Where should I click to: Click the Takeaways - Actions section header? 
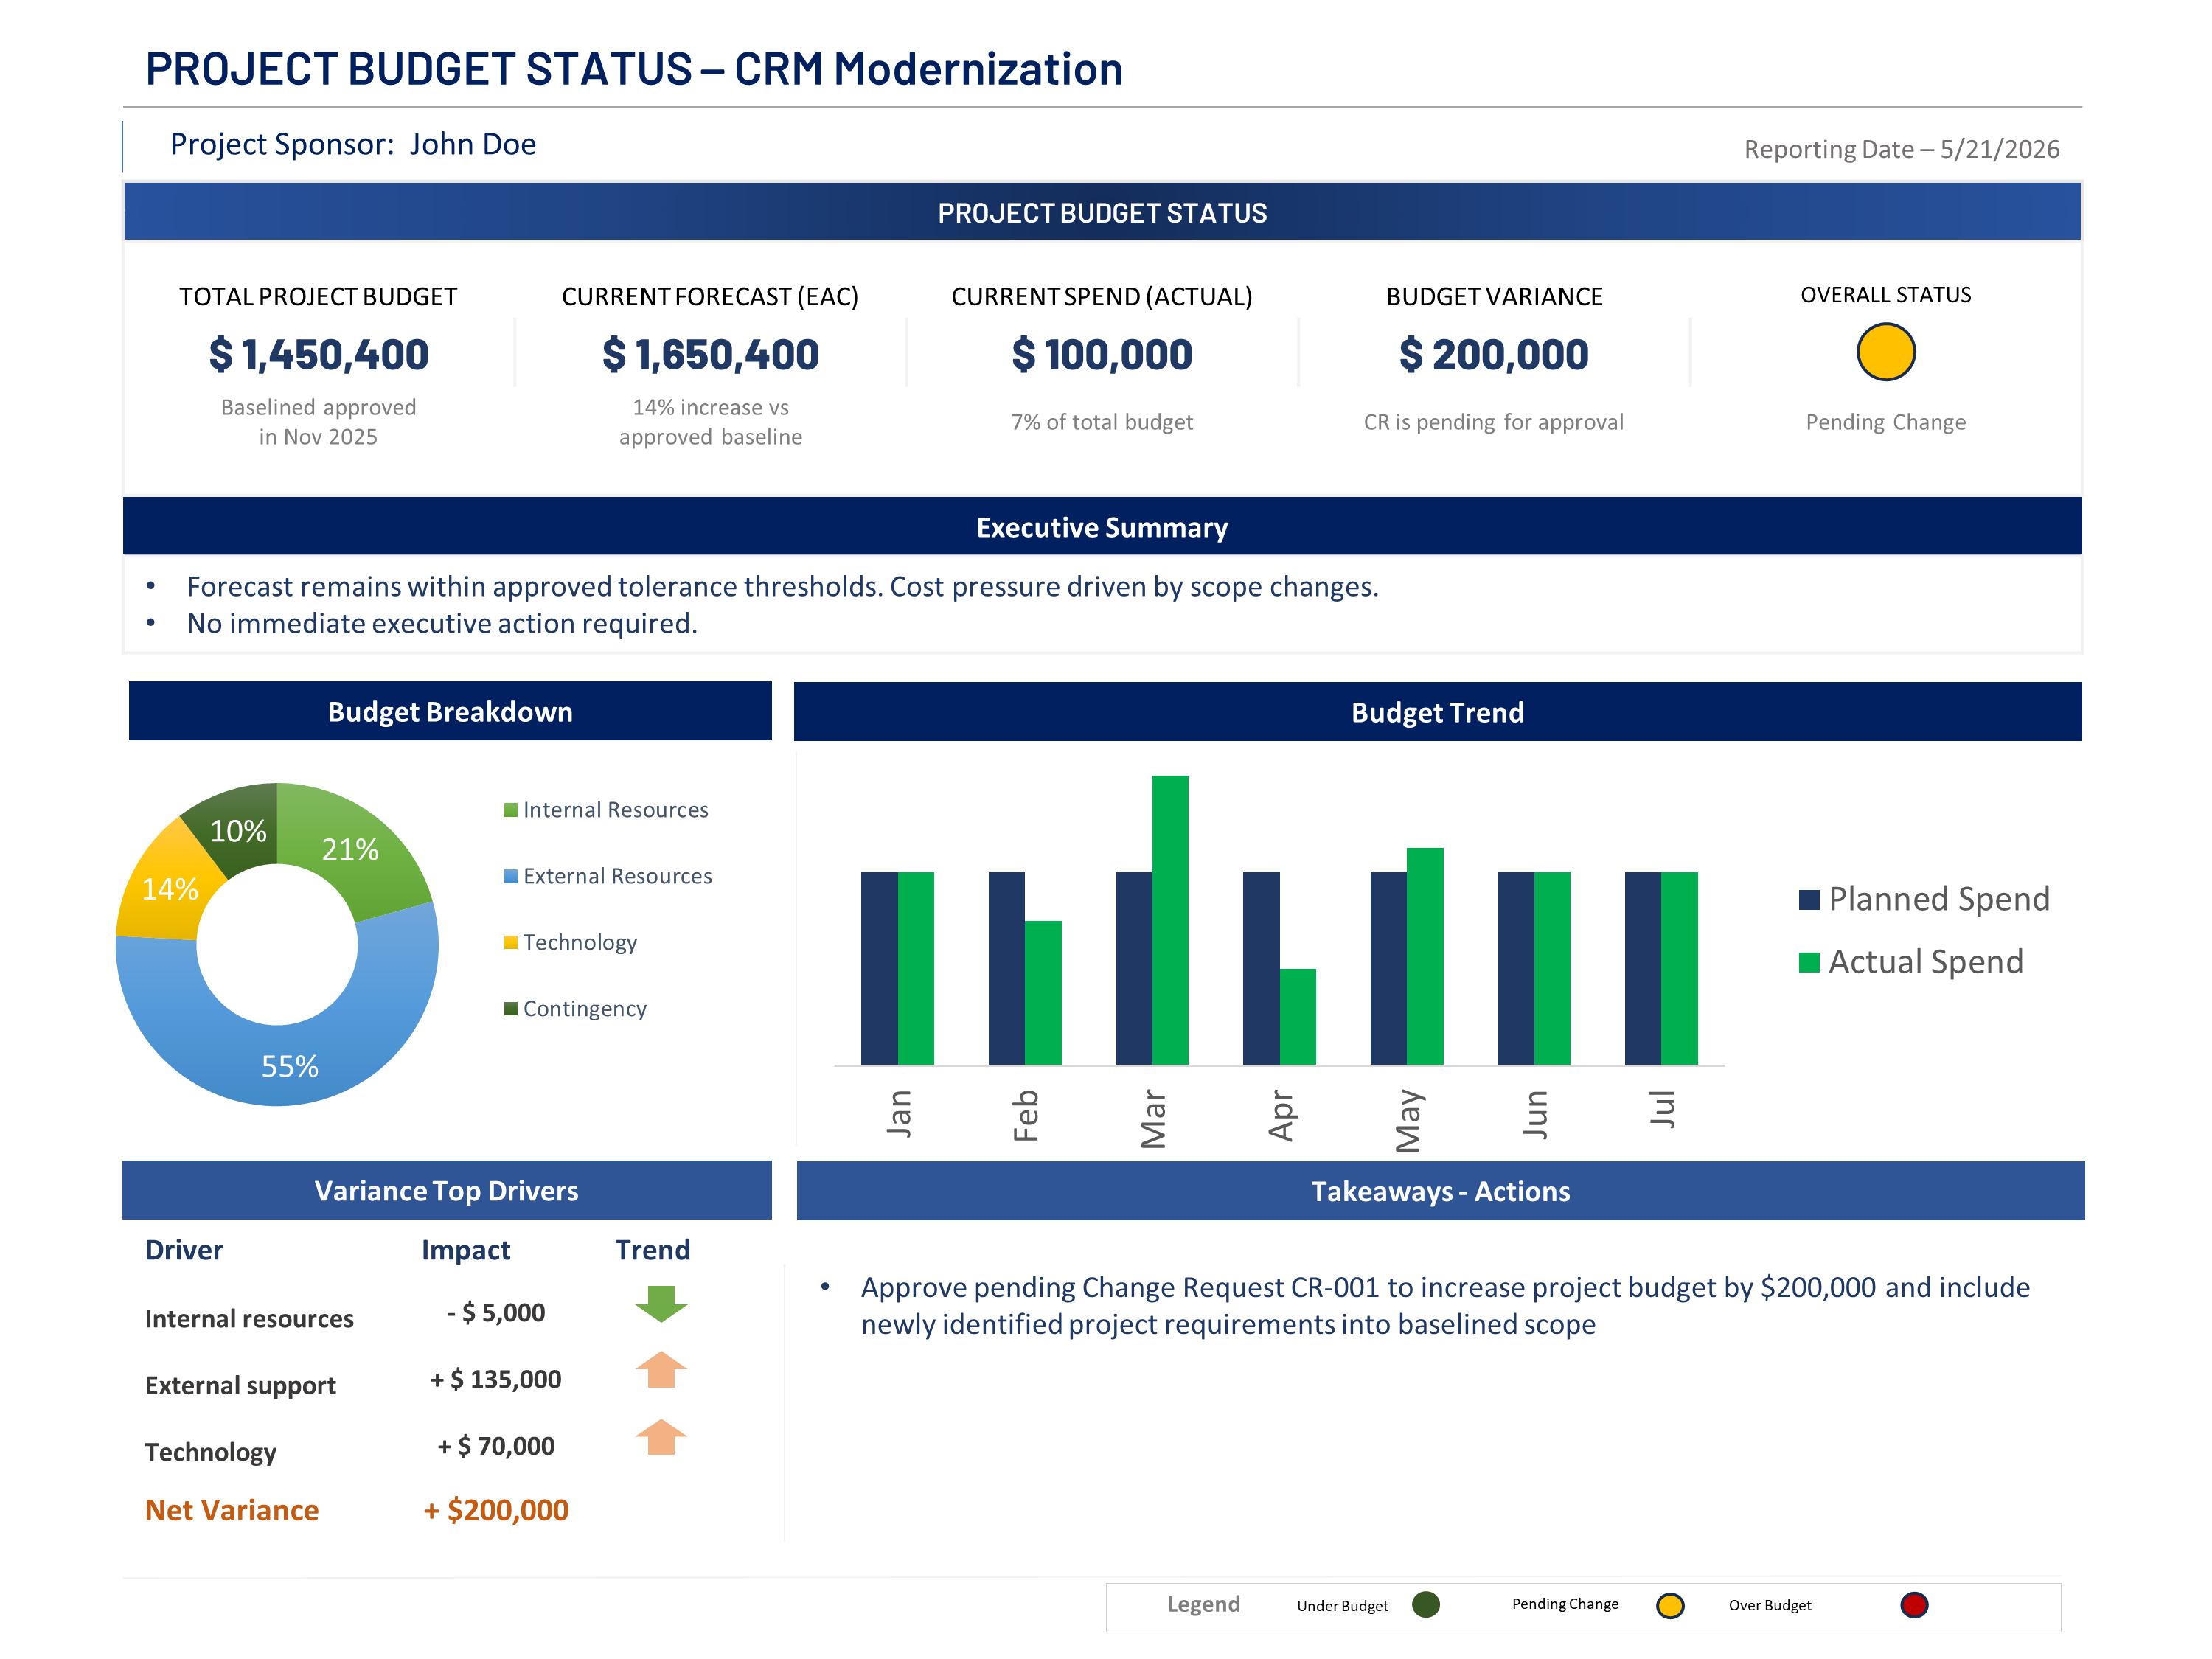pyautogui.click(x=1440, y=1191)
